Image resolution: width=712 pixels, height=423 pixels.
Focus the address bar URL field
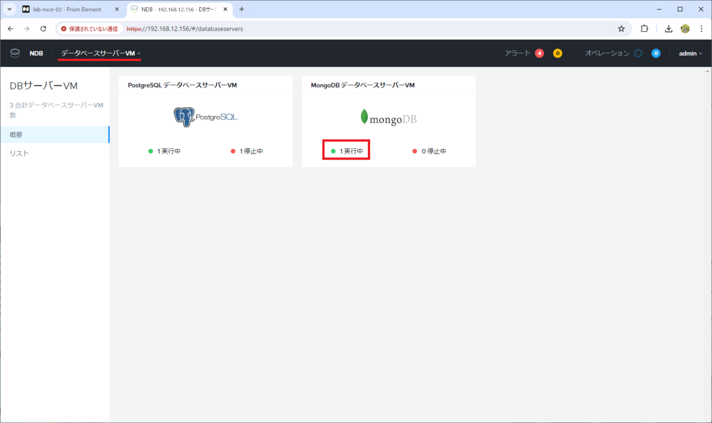coord(368,28)
